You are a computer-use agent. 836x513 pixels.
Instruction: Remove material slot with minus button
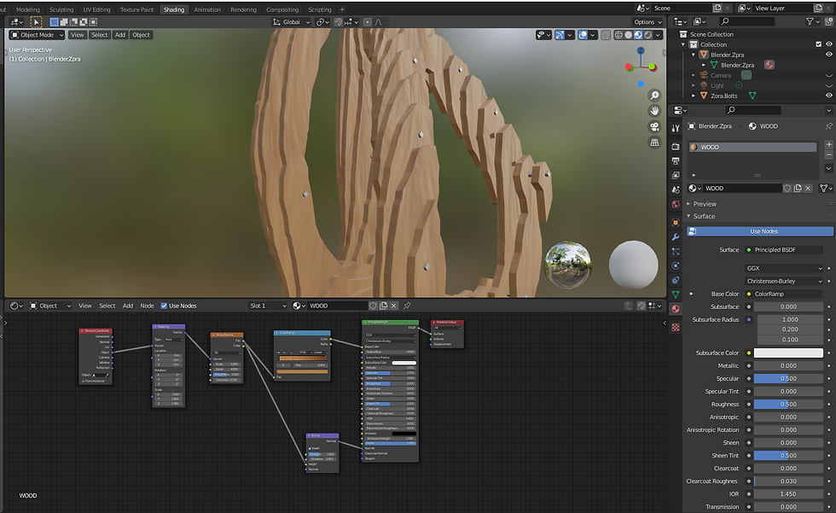(x=828, y=154)
